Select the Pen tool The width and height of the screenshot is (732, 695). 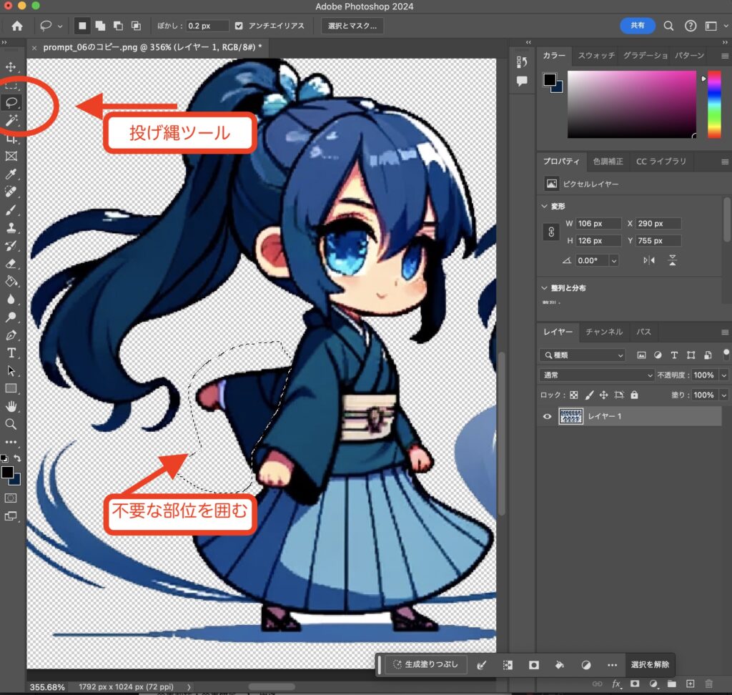click(11, 335)
